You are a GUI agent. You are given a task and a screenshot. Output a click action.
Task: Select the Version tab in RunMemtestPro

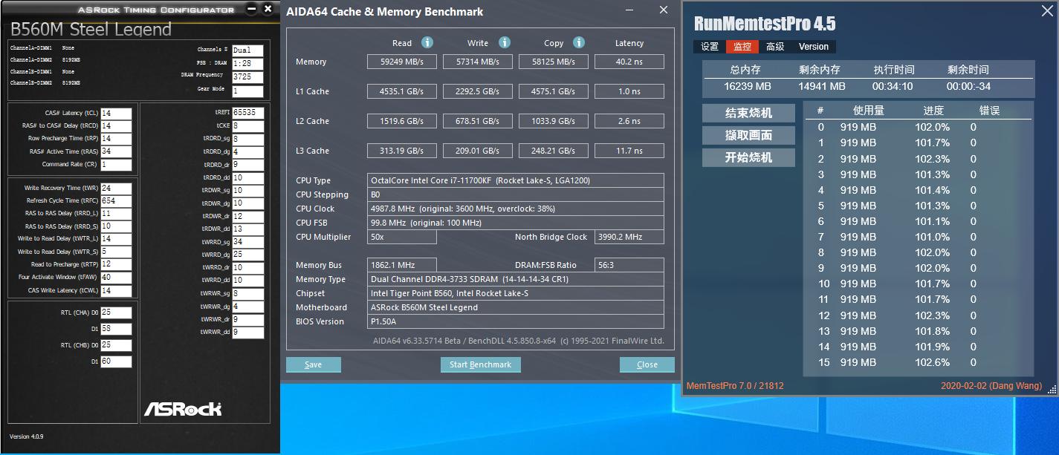(813, 46)
